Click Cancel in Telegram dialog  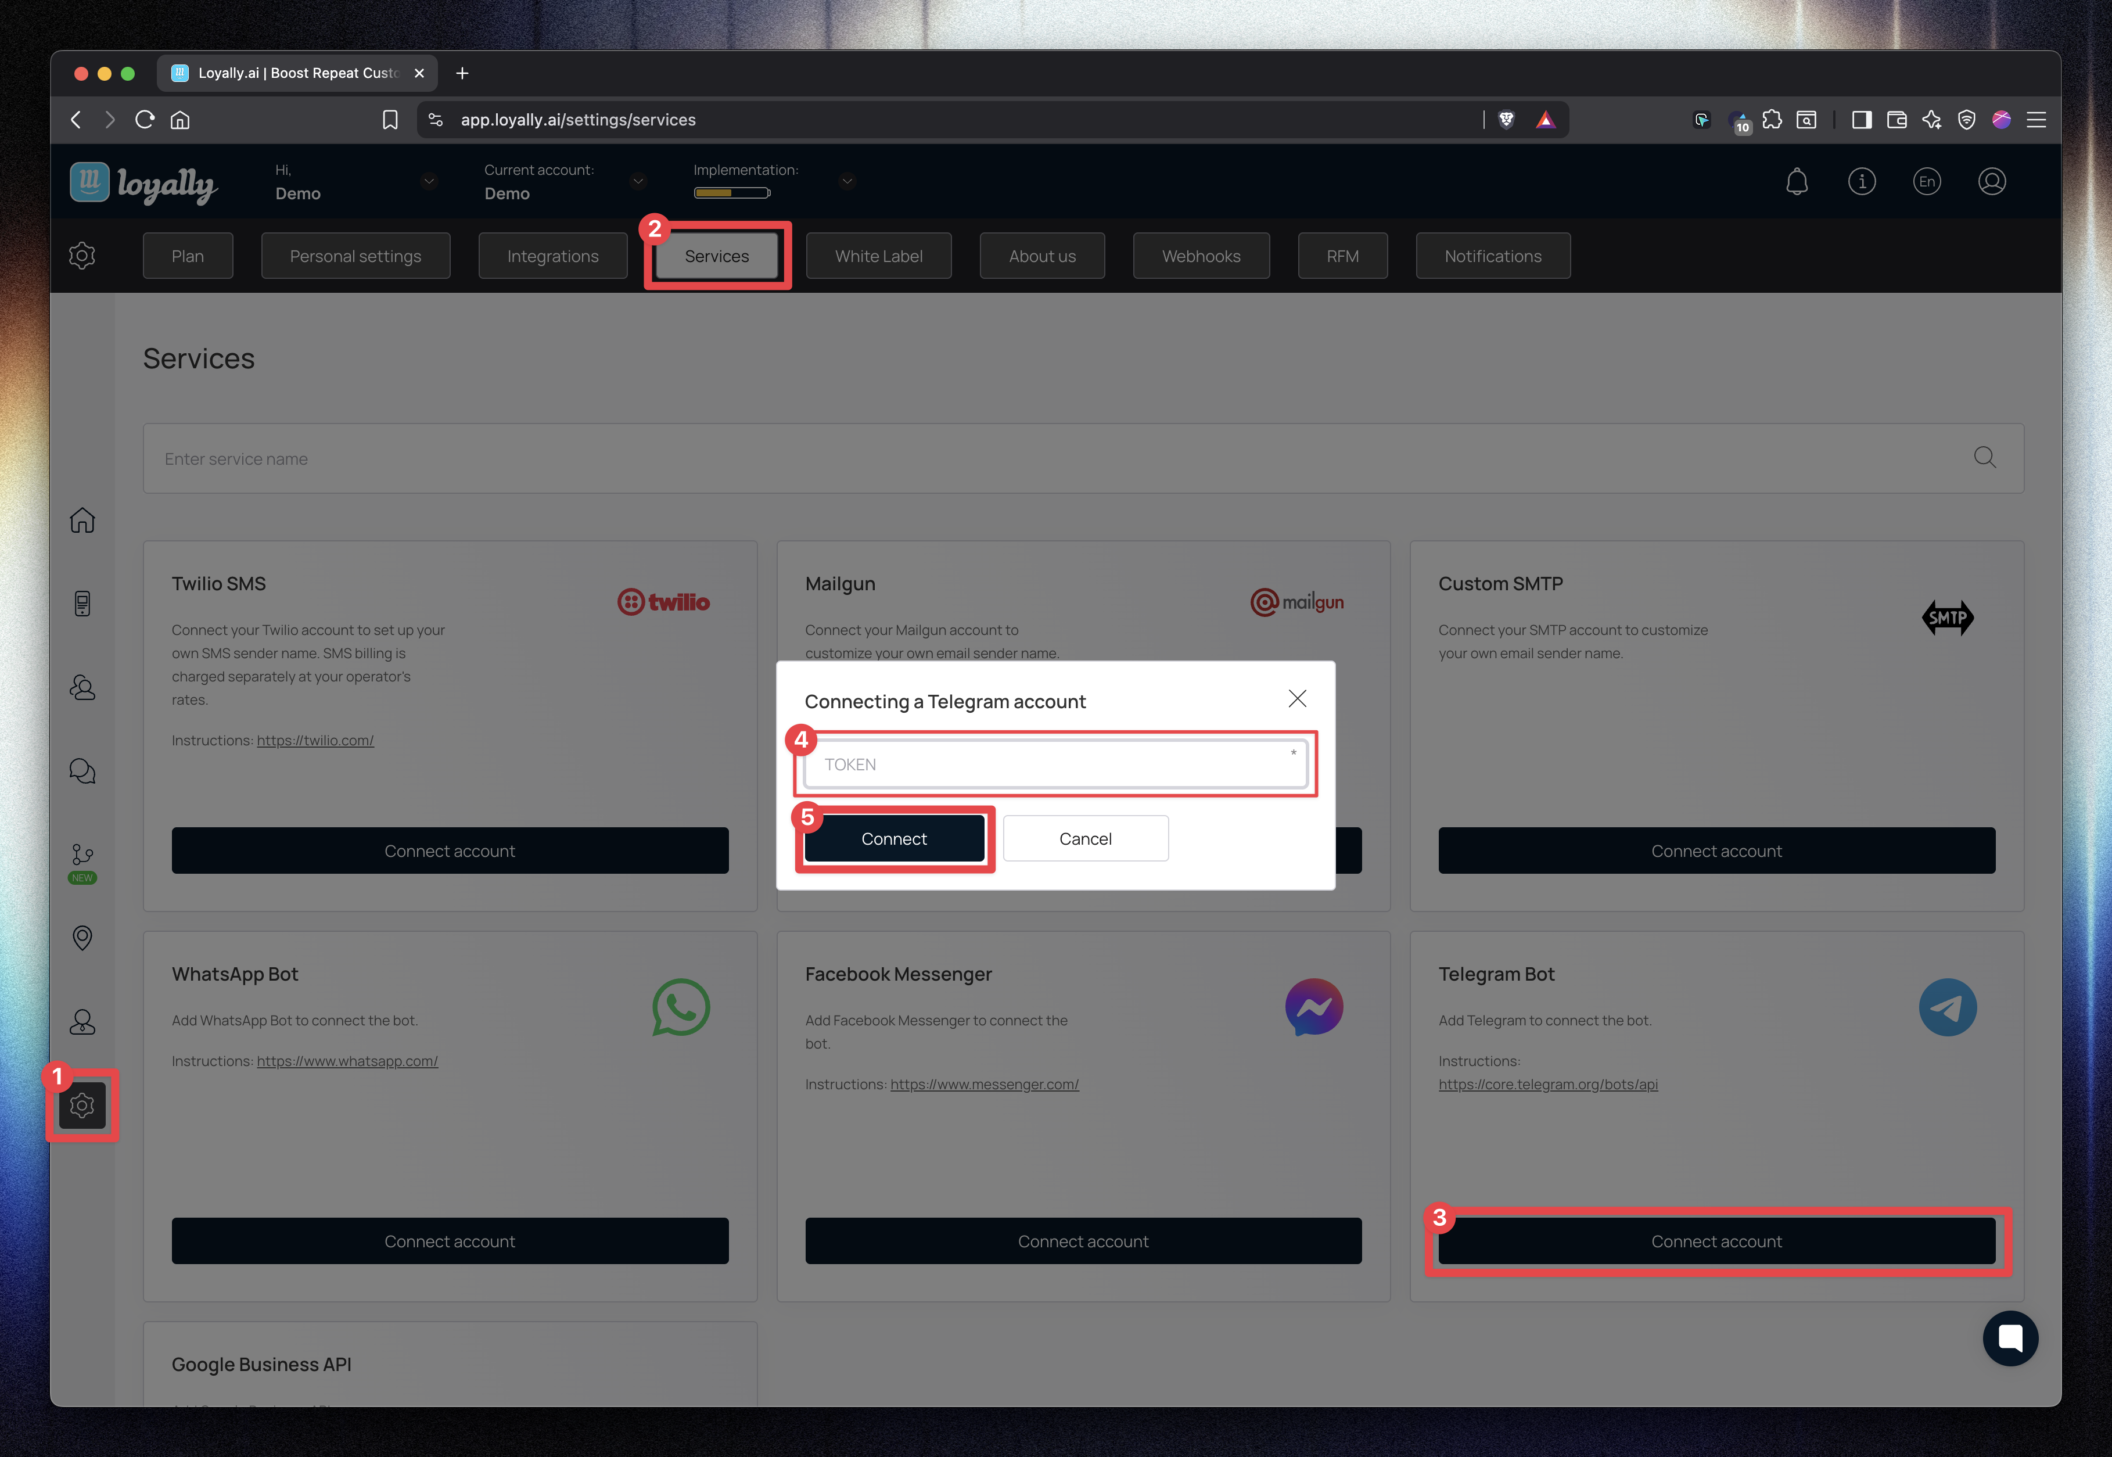(x=1084, y=838)
